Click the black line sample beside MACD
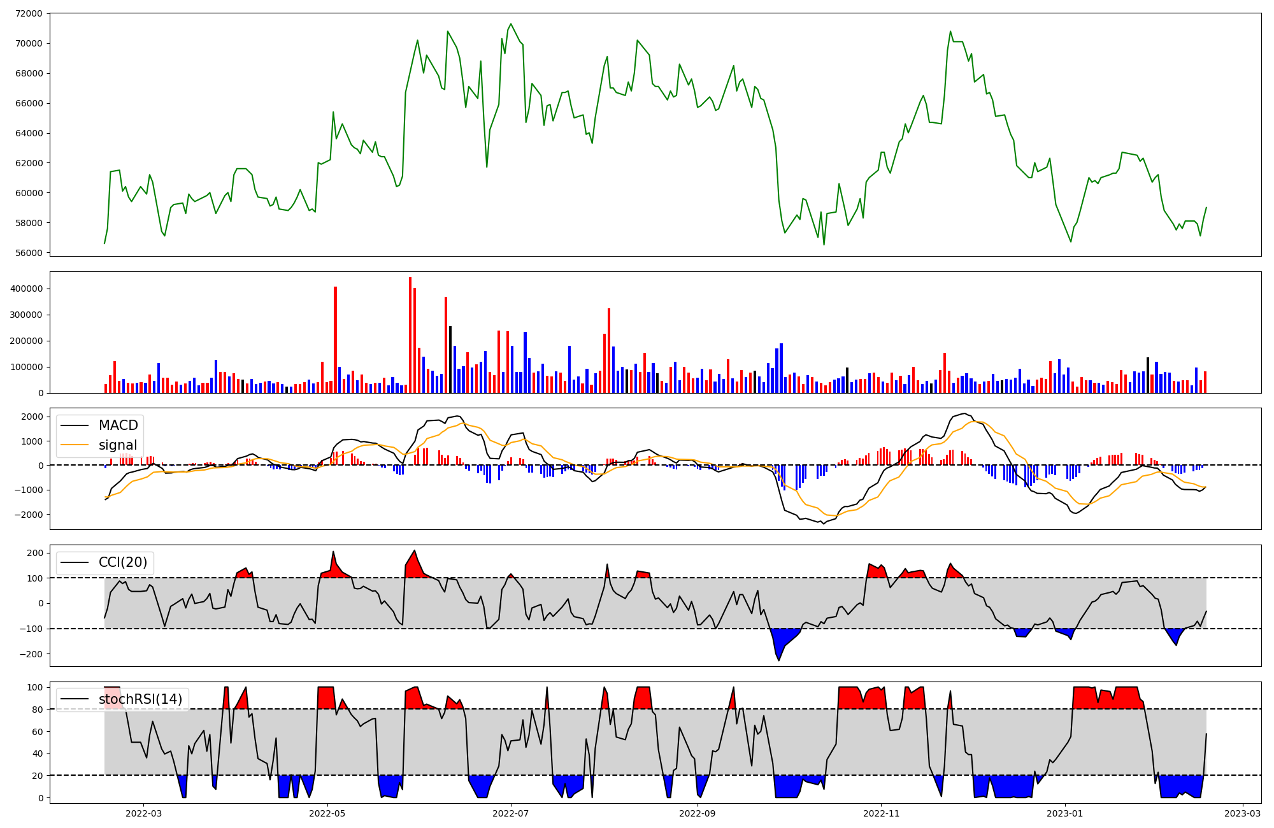Image resolution: width=1274 pixels, height=828 pixels. [76, 425]
